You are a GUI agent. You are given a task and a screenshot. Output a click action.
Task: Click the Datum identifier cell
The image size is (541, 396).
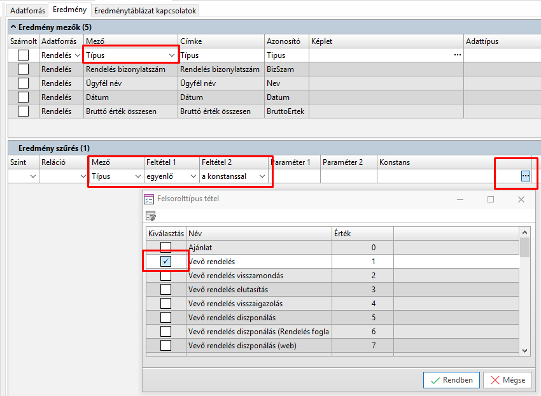(x=286, y=97)
